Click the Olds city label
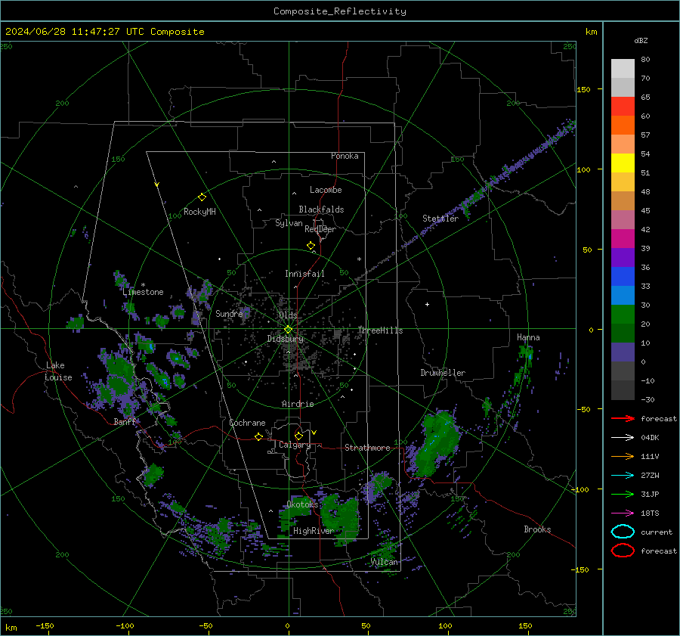This screenshot has height=636, width=680. click(288, 315)
